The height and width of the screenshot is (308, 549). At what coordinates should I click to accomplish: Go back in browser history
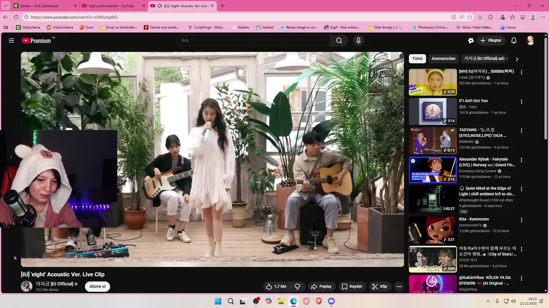click(x=6, y=17)
